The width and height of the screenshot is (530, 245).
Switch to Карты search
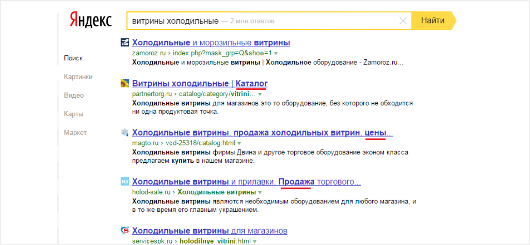point(73,114)
